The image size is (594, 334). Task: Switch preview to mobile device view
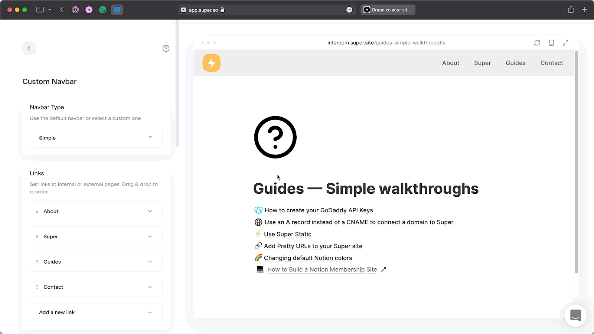(551, 43)
